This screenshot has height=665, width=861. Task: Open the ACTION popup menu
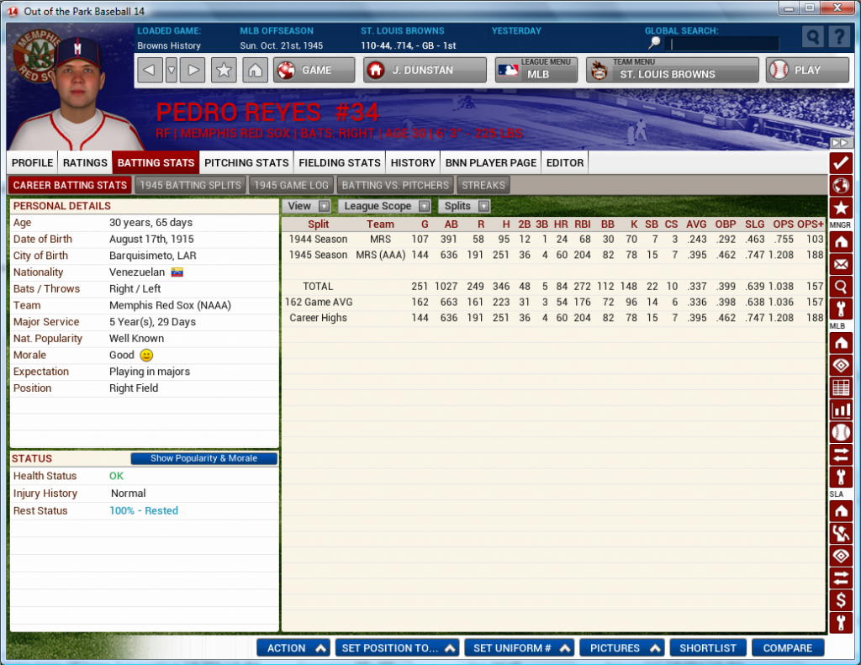point(293,648)
